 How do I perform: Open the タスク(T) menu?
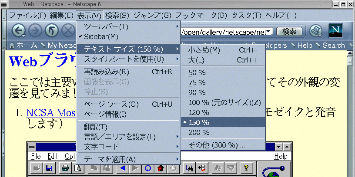(x=246, y=16)
